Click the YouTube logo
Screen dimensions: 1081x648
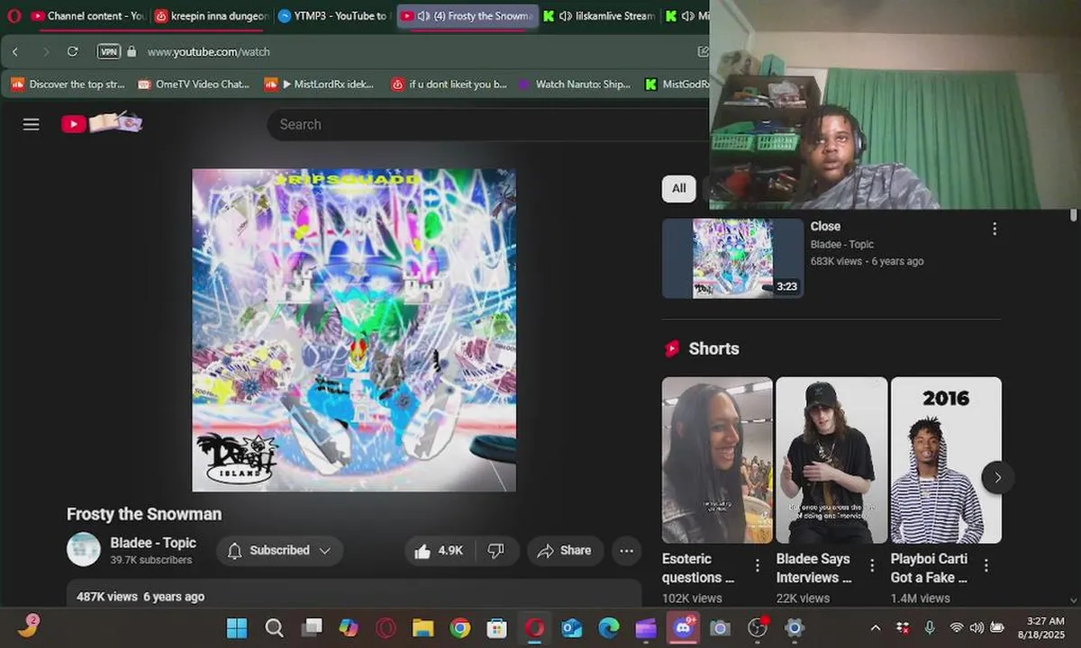(x=102, y=123)
